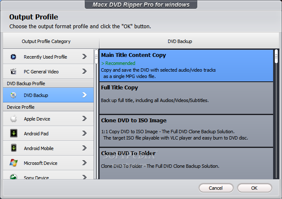Screen dimensions: 282x199
Task: Click the PC General Video clapperboard icon
Action: (x=14, y=72)
